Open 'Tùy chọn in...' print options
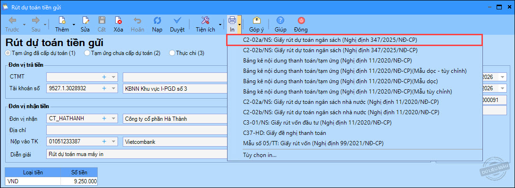This screenshot has height=188, width=515. click(260, 155)
